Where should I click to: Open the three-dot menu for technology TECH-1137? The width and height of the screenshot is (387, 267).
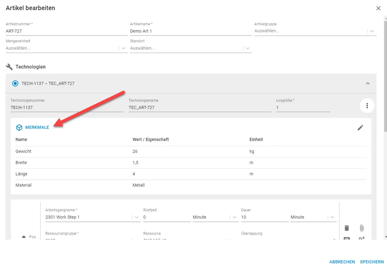tap(367, 106)
